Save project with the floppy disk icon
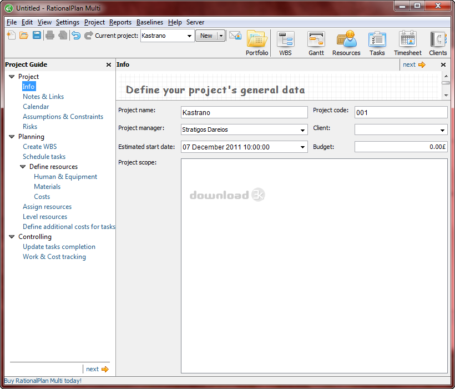The width and height of the screenshot is (455, 389). tap(37, 36)
